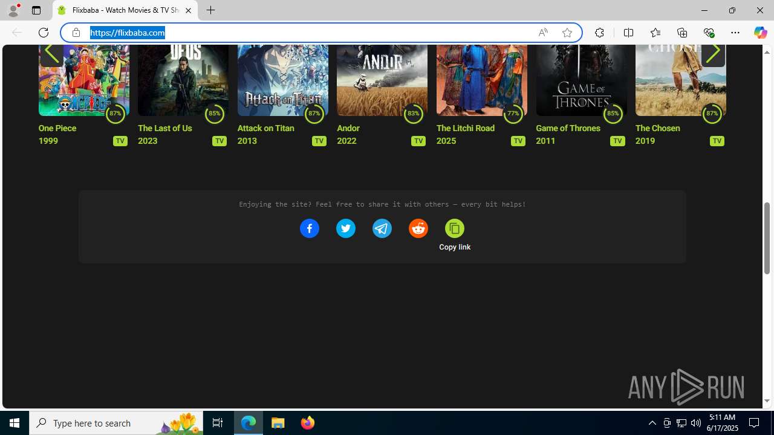Click 87% rating on Attack on Titan
The width and height of the screenshot is (774, 435).
point(314,113)
